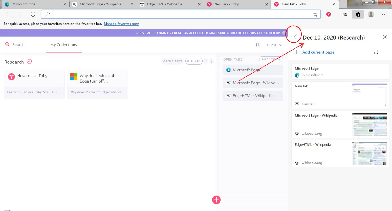Open the Favorites toolbar icon
The width and height of the screenshot is (392, 211).
pyautogui.click(x=345, y=14)
